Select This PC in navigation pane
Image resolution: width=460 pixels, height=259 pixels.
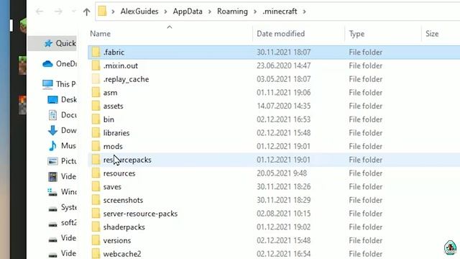[59, 84]
